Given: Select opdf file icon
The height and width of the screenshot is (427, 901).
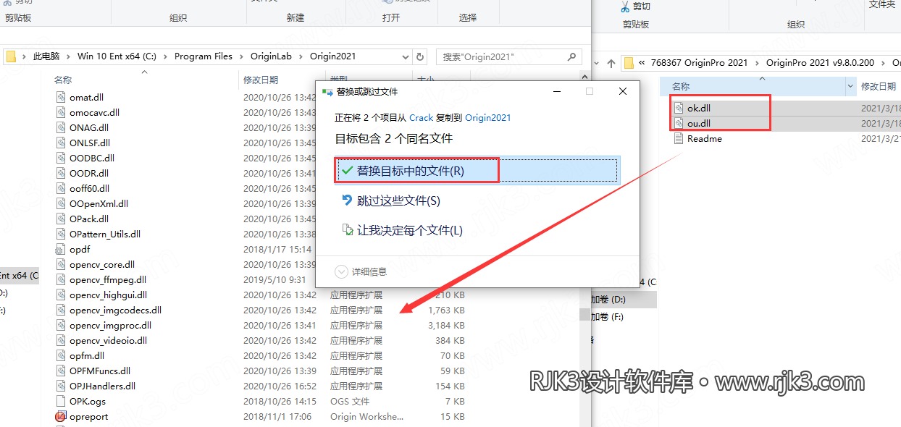Looking at the screenshot, I should pyautogui.click(x=61, y=249).
